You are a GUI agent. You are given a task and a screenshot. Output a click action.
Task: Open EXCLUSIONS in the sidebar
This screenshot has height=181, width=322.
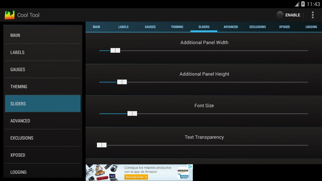coord(43,138)
